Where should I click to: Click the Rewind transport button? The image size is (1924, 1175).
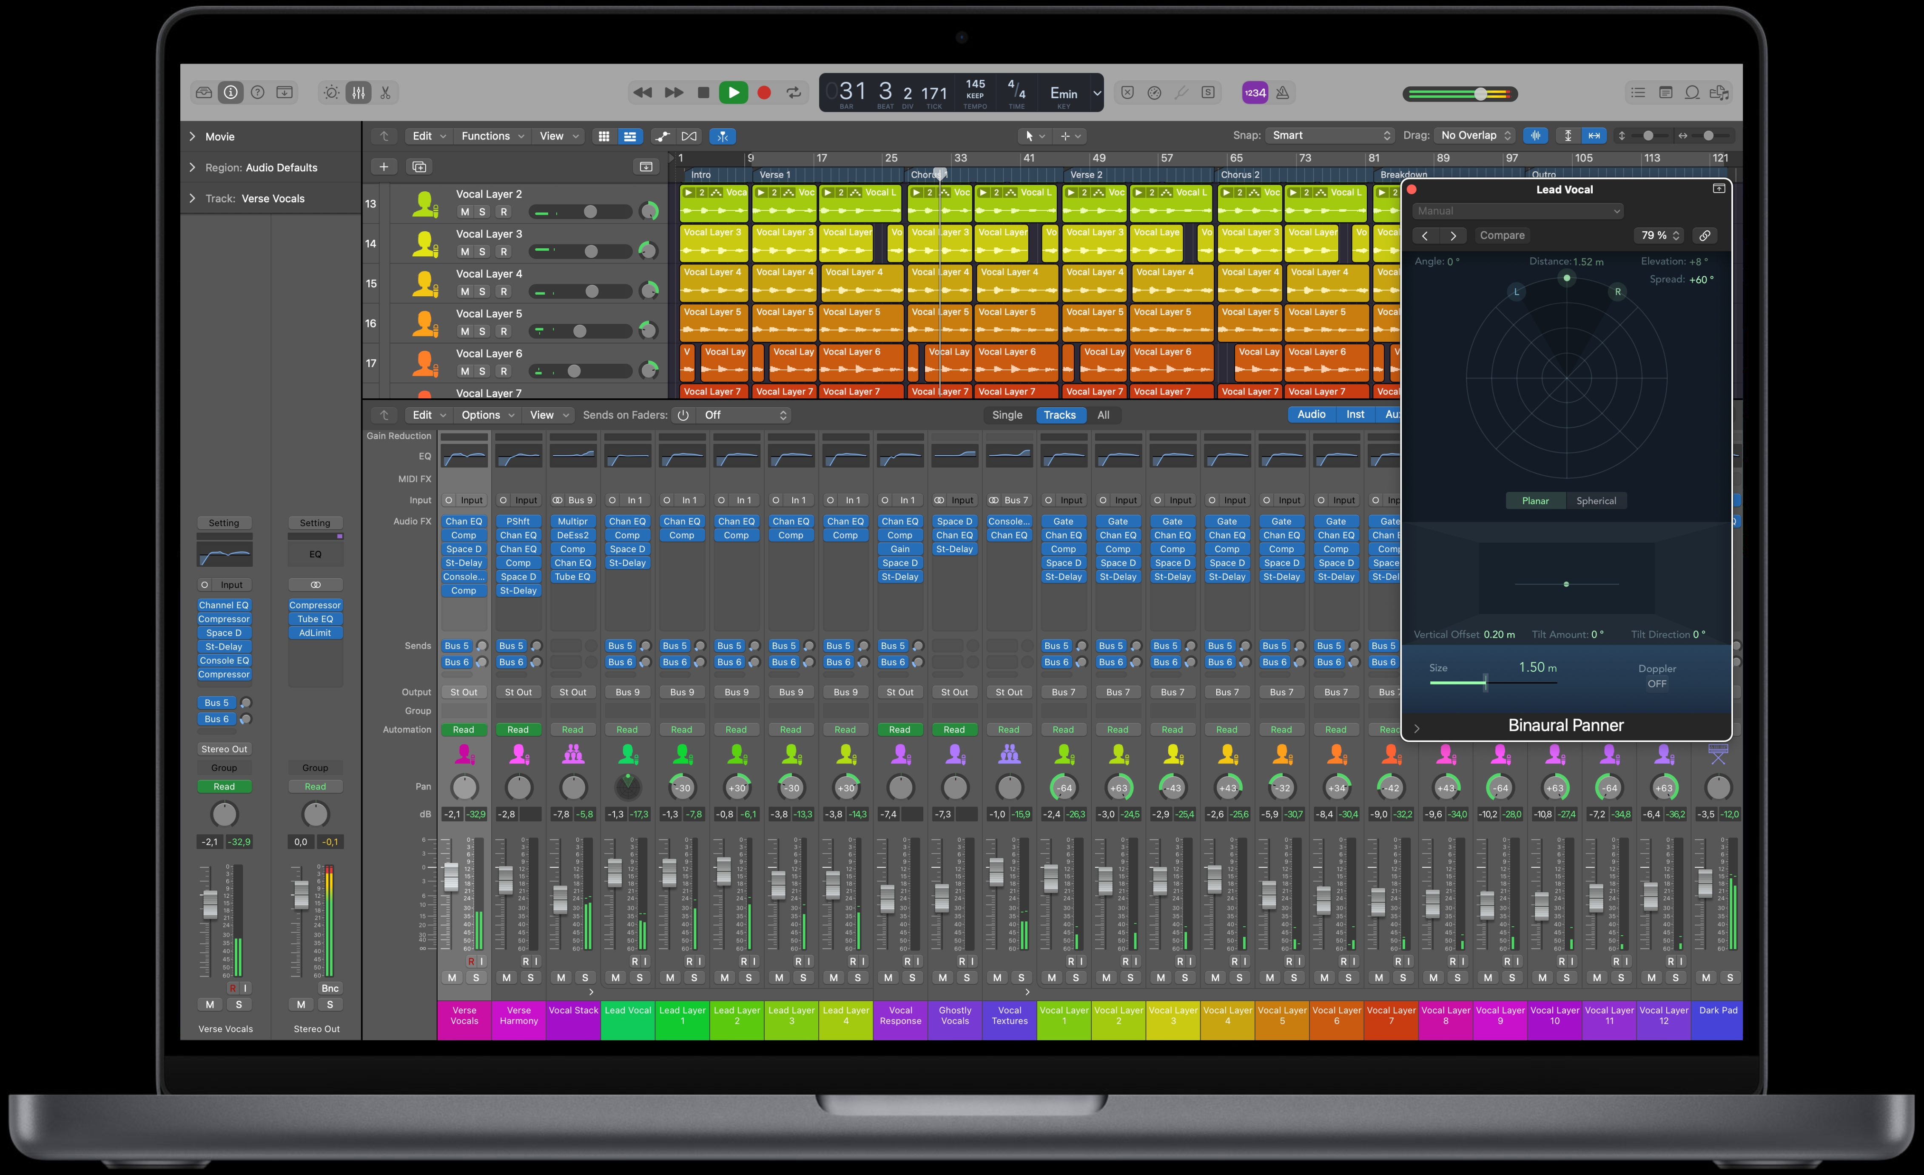click(x=642, y=92)
